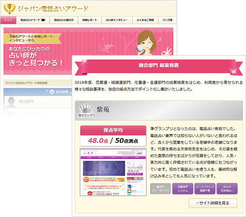Open the 電話占いの選び方 tab
Viewport: 246px width, 217px height.
tap(64, 20)
